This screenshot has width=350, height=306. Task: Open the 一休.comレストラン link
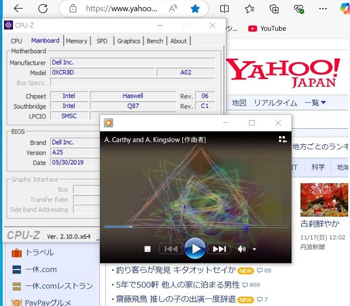tap(59, 286)
